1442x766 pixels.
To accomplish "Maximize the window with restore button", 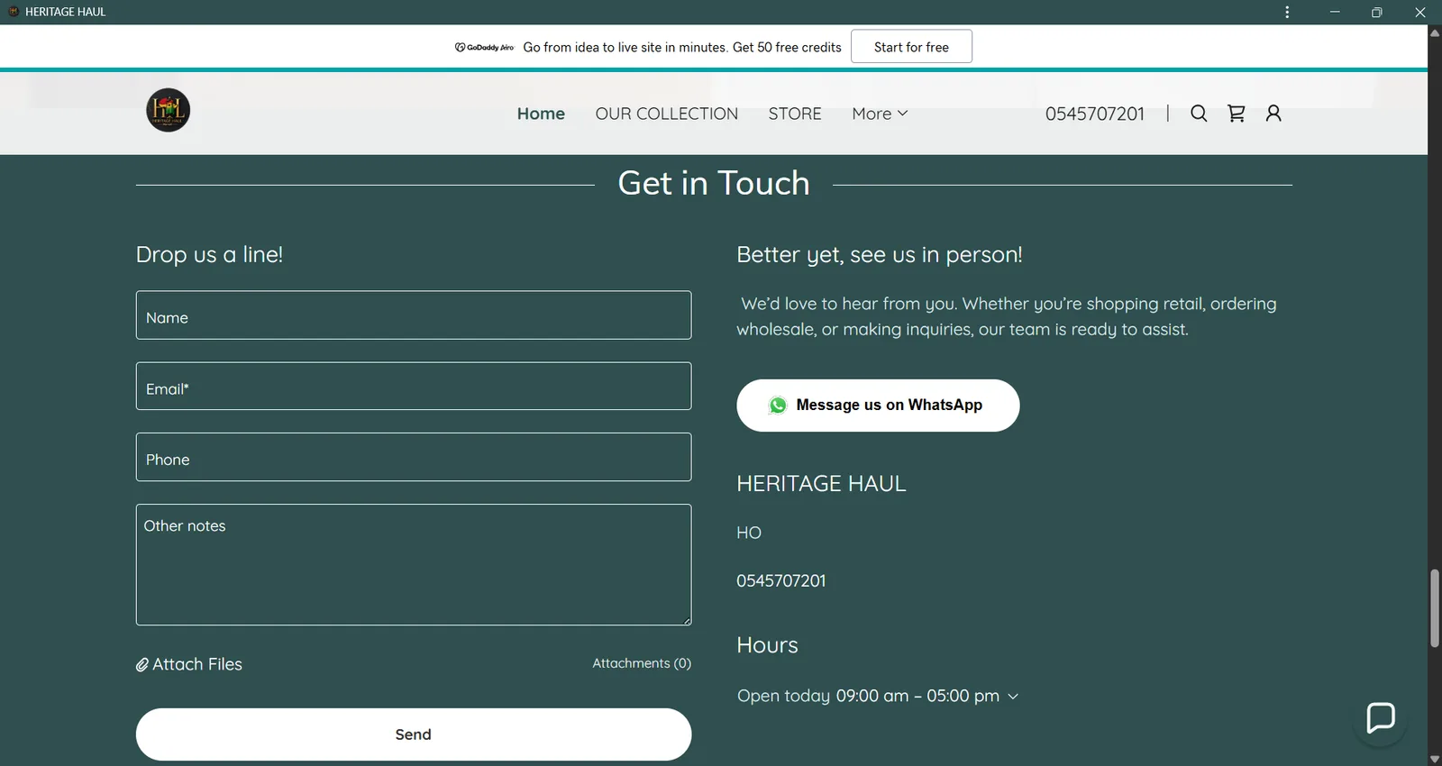I will [1376, 12].
